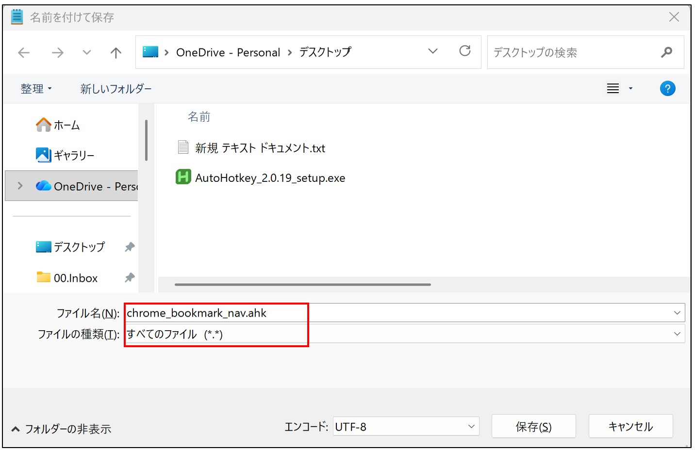
Task: Click the horizontal scrollbar in file list
Action: click(x=302, y=285)
